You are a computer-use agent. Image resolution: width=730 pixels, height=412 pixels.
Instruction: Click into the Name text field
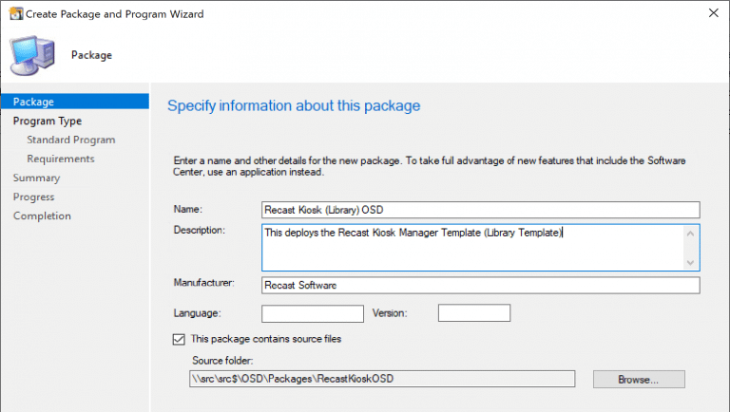[x=480, y=210]
